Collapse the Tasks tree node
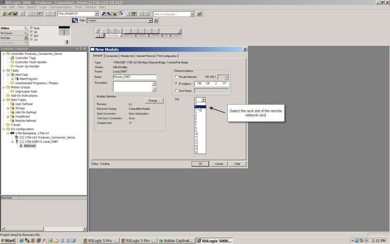Viewport: 390px width, 244px height. pos(4,71)
